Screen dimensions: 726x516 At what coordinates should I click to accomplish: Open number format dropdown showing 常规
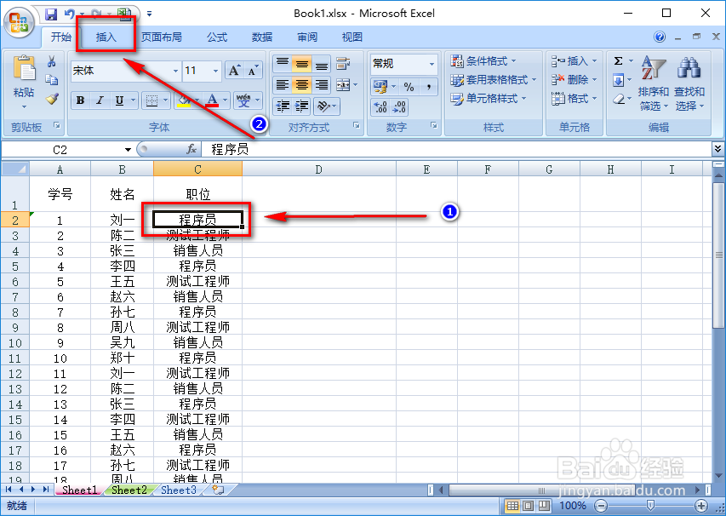tap(432, 64)
